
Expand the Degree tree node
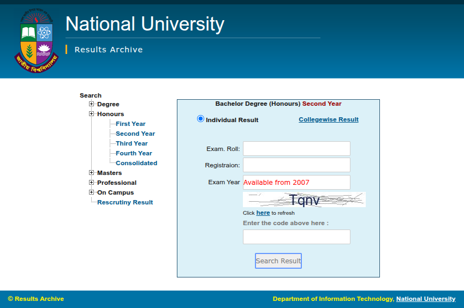pos(92,104)
